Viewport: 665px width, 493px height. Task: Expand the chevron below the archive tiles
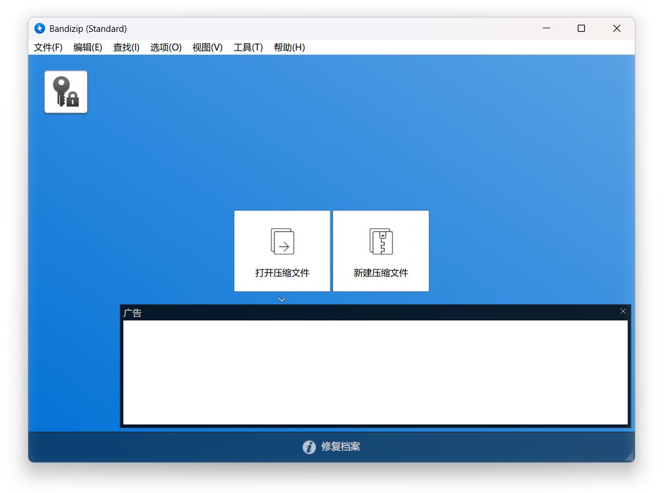click(281, 299)
